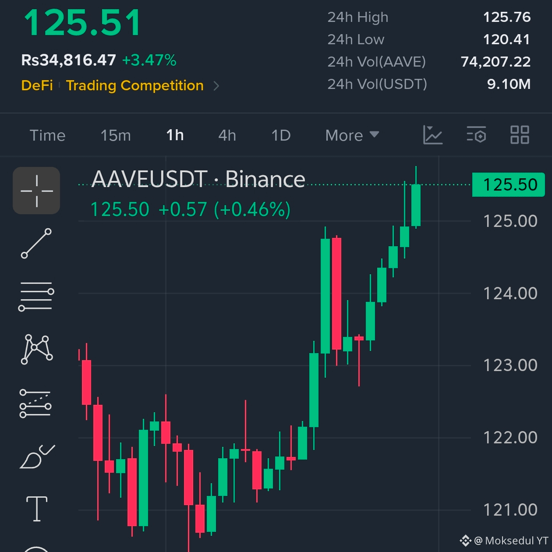Viewport: 552px width, 552px height.
Task: Expand the More intervals dropdown
Action: tap(352, 135)
